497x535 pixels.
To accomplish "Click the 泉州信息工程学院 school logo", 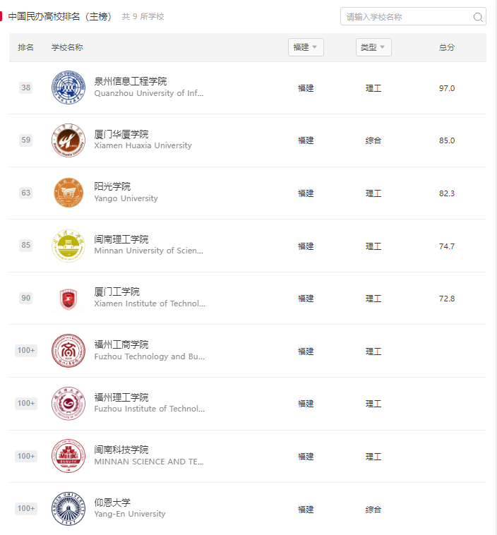I will [68, 88].
